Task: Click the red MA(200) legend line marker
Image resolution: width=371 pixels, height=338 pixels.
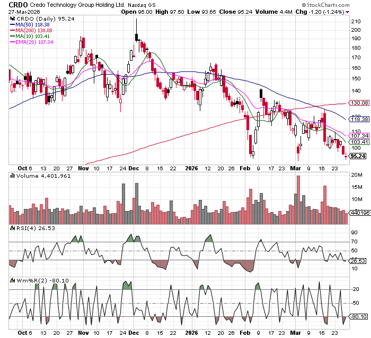Action: [x=12, y=31]
